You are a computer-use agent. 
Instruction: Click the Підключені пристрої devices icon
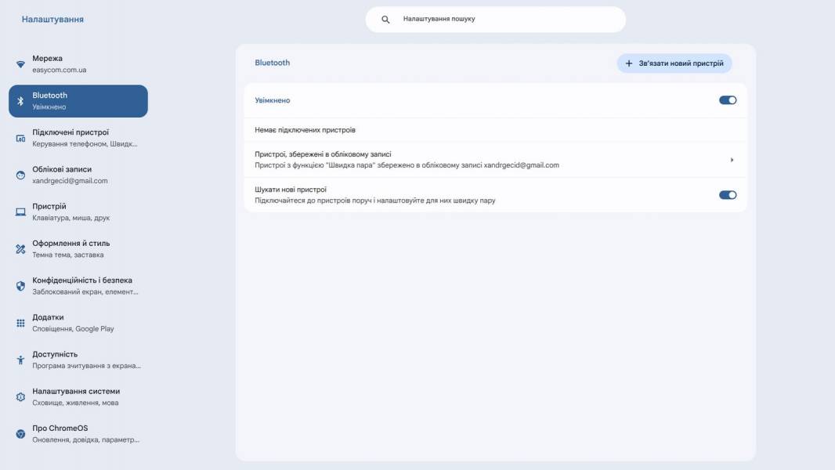point(20,139)
